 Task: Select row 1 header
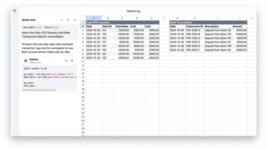[83, 22]
